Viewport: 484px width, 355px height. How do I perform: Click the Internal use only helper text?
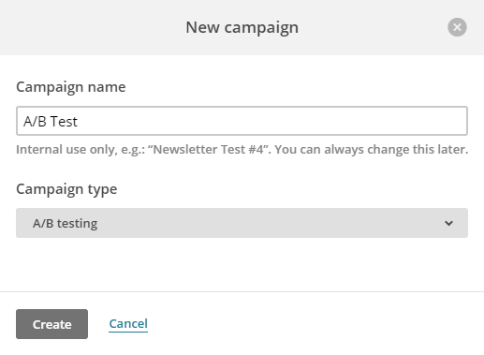[x=242, y=150]
